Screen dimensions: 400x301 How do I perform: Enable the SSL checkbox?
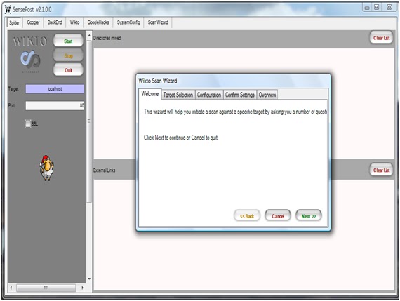coord(28,123)
